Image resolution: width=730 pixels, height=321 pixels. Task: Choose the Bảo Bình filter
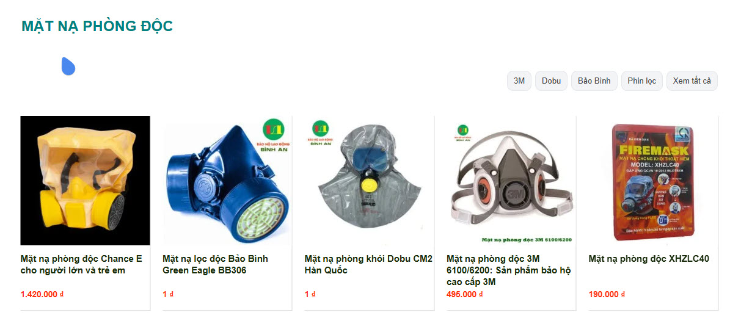click(x=594, y=81)
